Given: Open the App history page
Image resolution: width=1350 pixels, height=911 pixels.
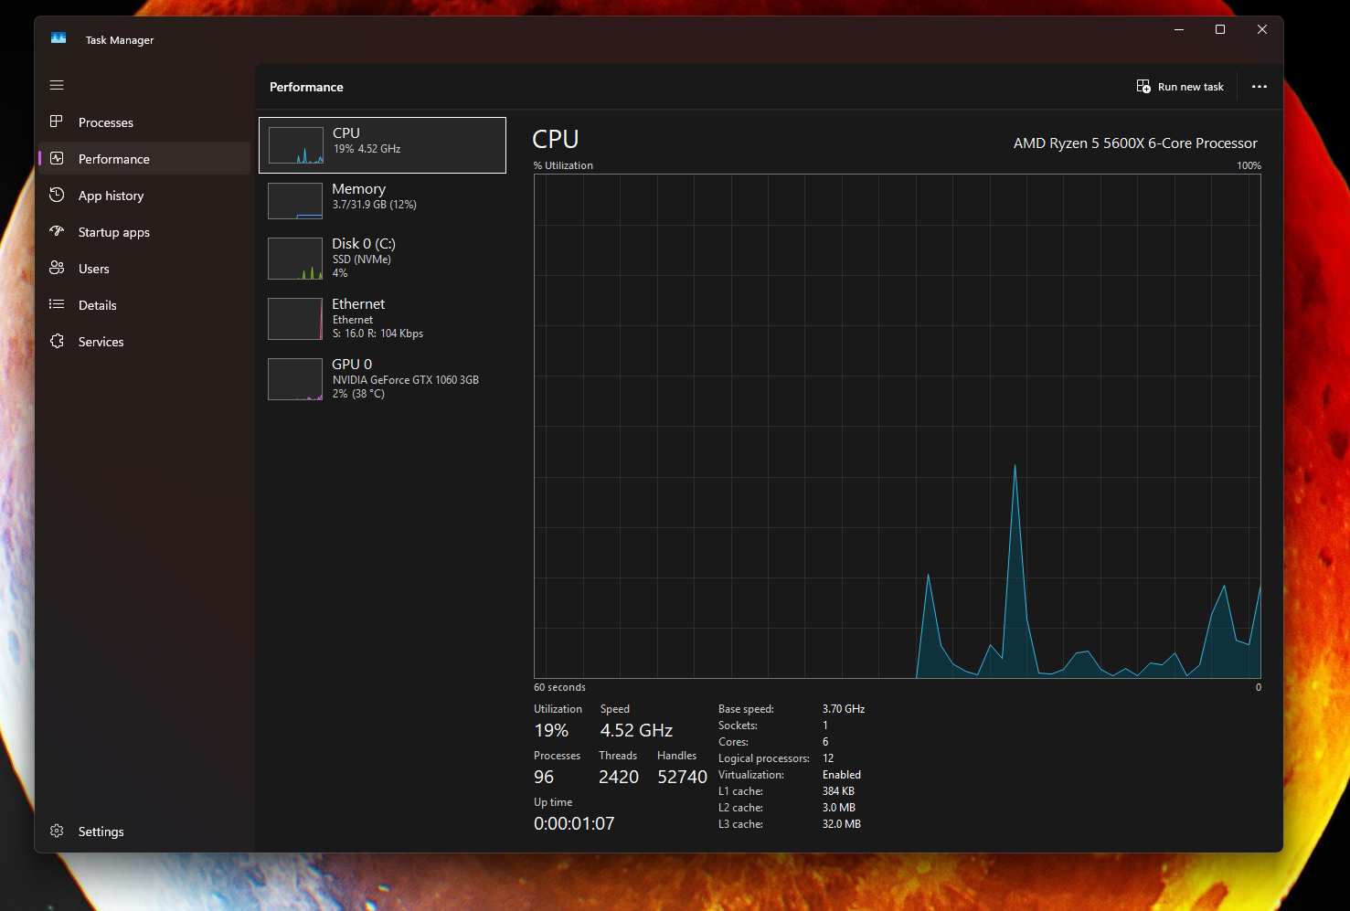Looking at the screenshot, I should [x=111, y=196].
